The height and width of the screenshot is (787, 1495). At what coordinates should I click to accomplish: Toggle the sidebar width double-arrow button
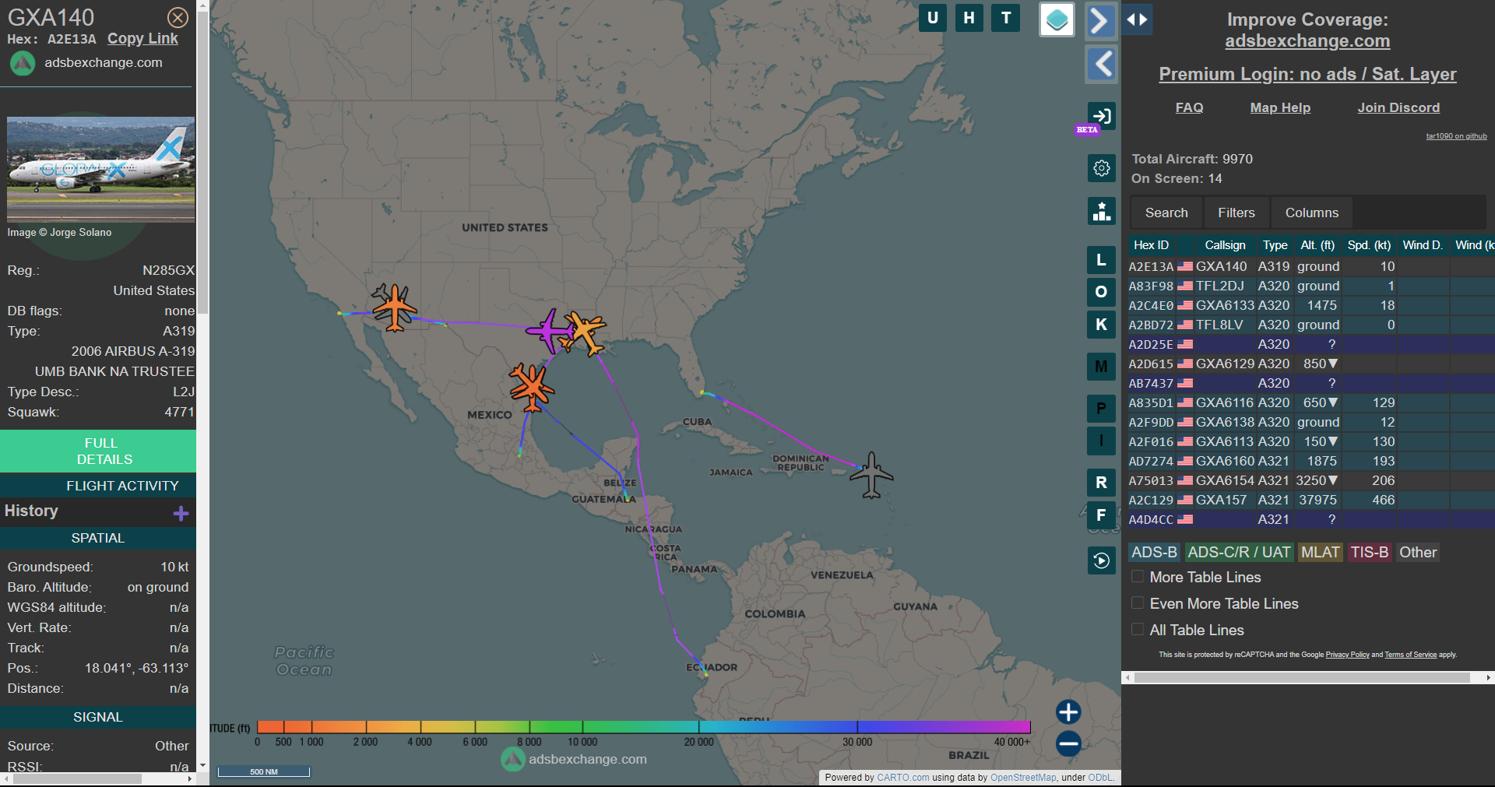coord(1137,19)
